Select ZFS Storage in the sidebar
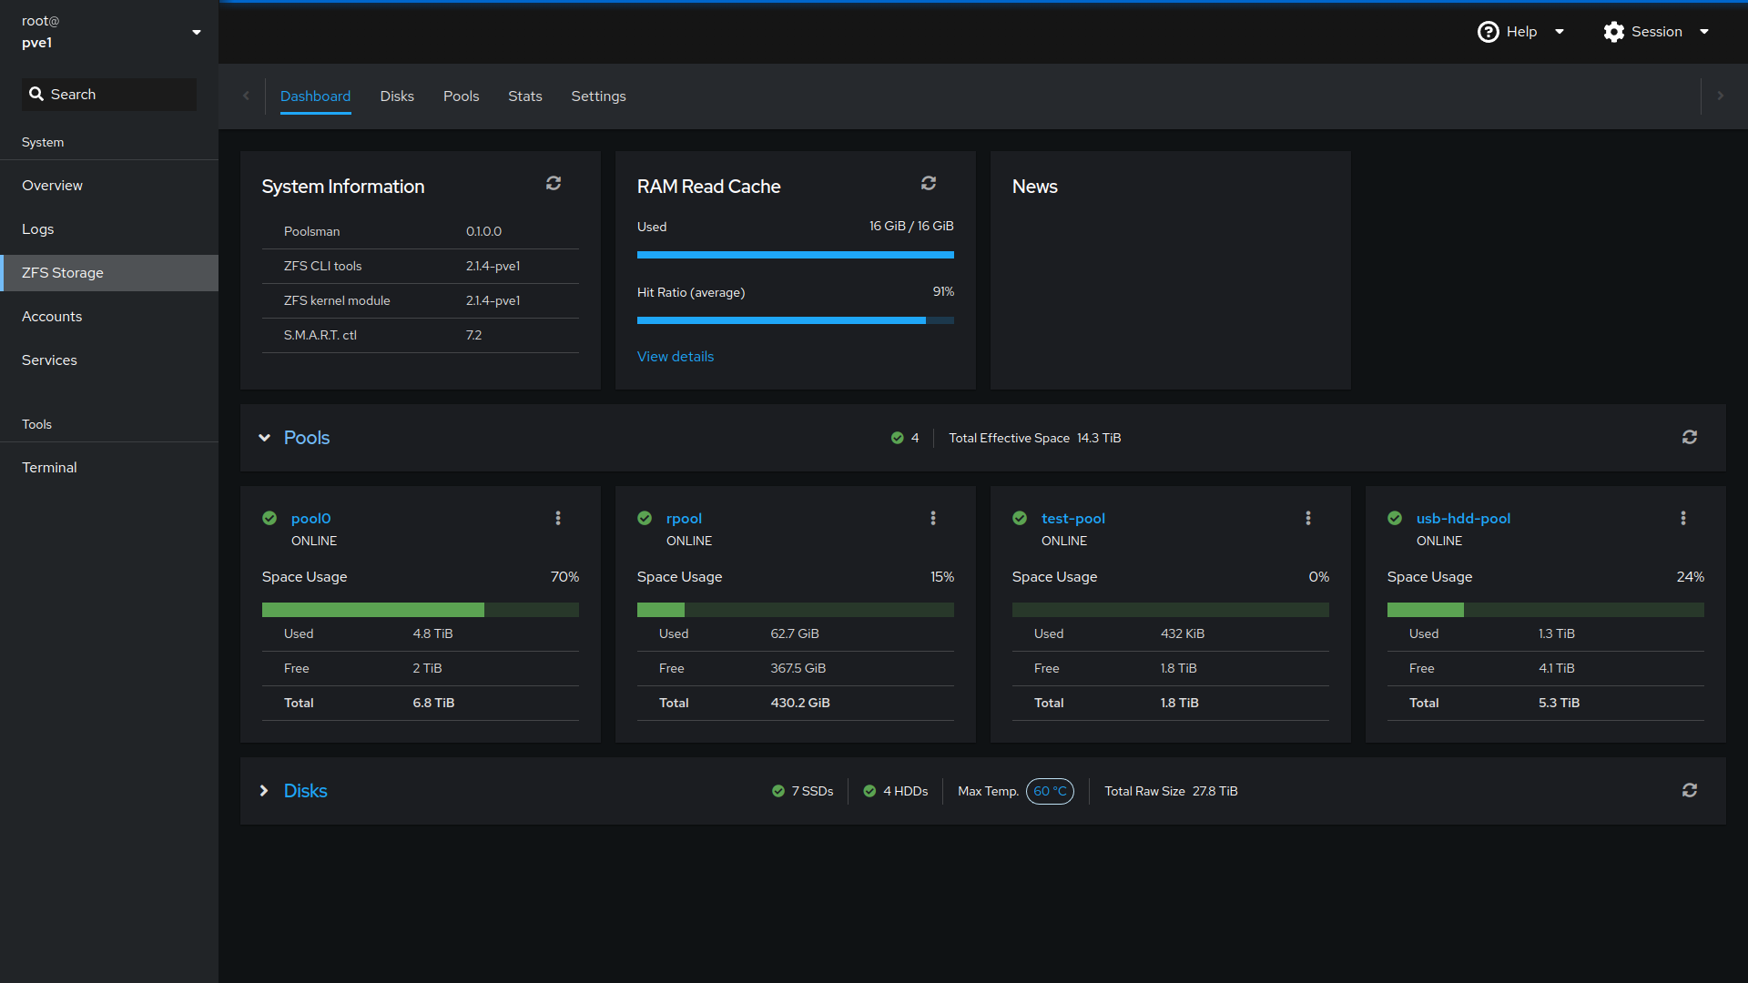The height and width of the screenshot is (983, 1748). point(109,273)
